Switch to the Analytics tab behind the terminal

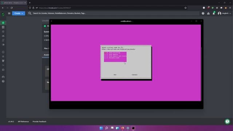pos(46,55)
